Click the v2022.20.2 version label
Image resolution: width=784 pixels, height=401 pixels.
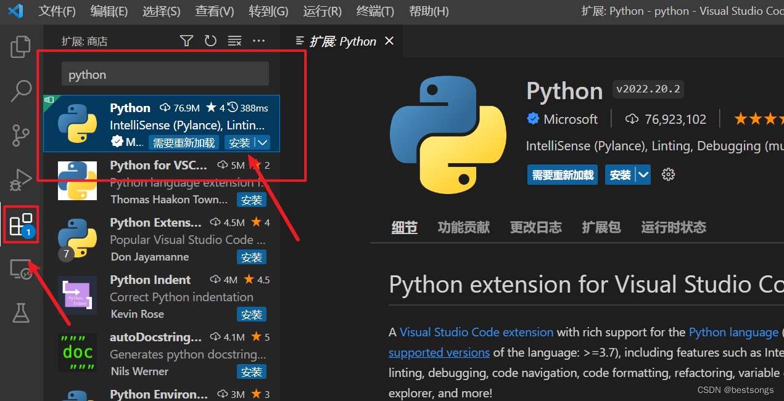click(648, 89)
